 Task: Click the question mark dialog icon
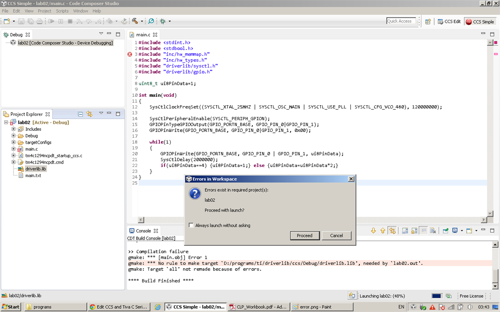pos(195,194)
